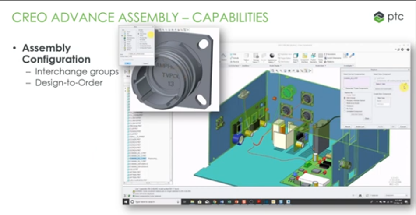Click the New Copy name input field
The height and width of the screenshot is (215, 416).
click(383, 104)
